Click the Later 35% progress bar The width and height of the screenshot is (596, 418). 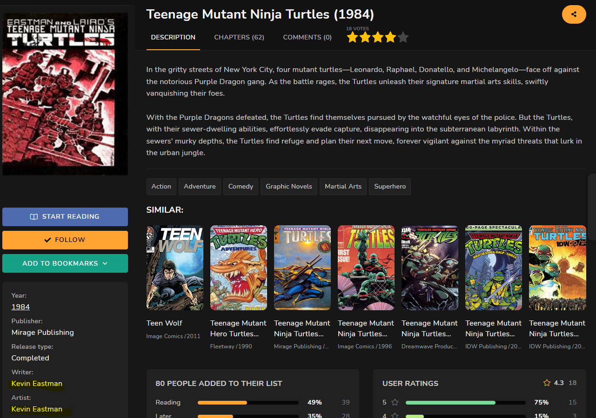point(248,416)
